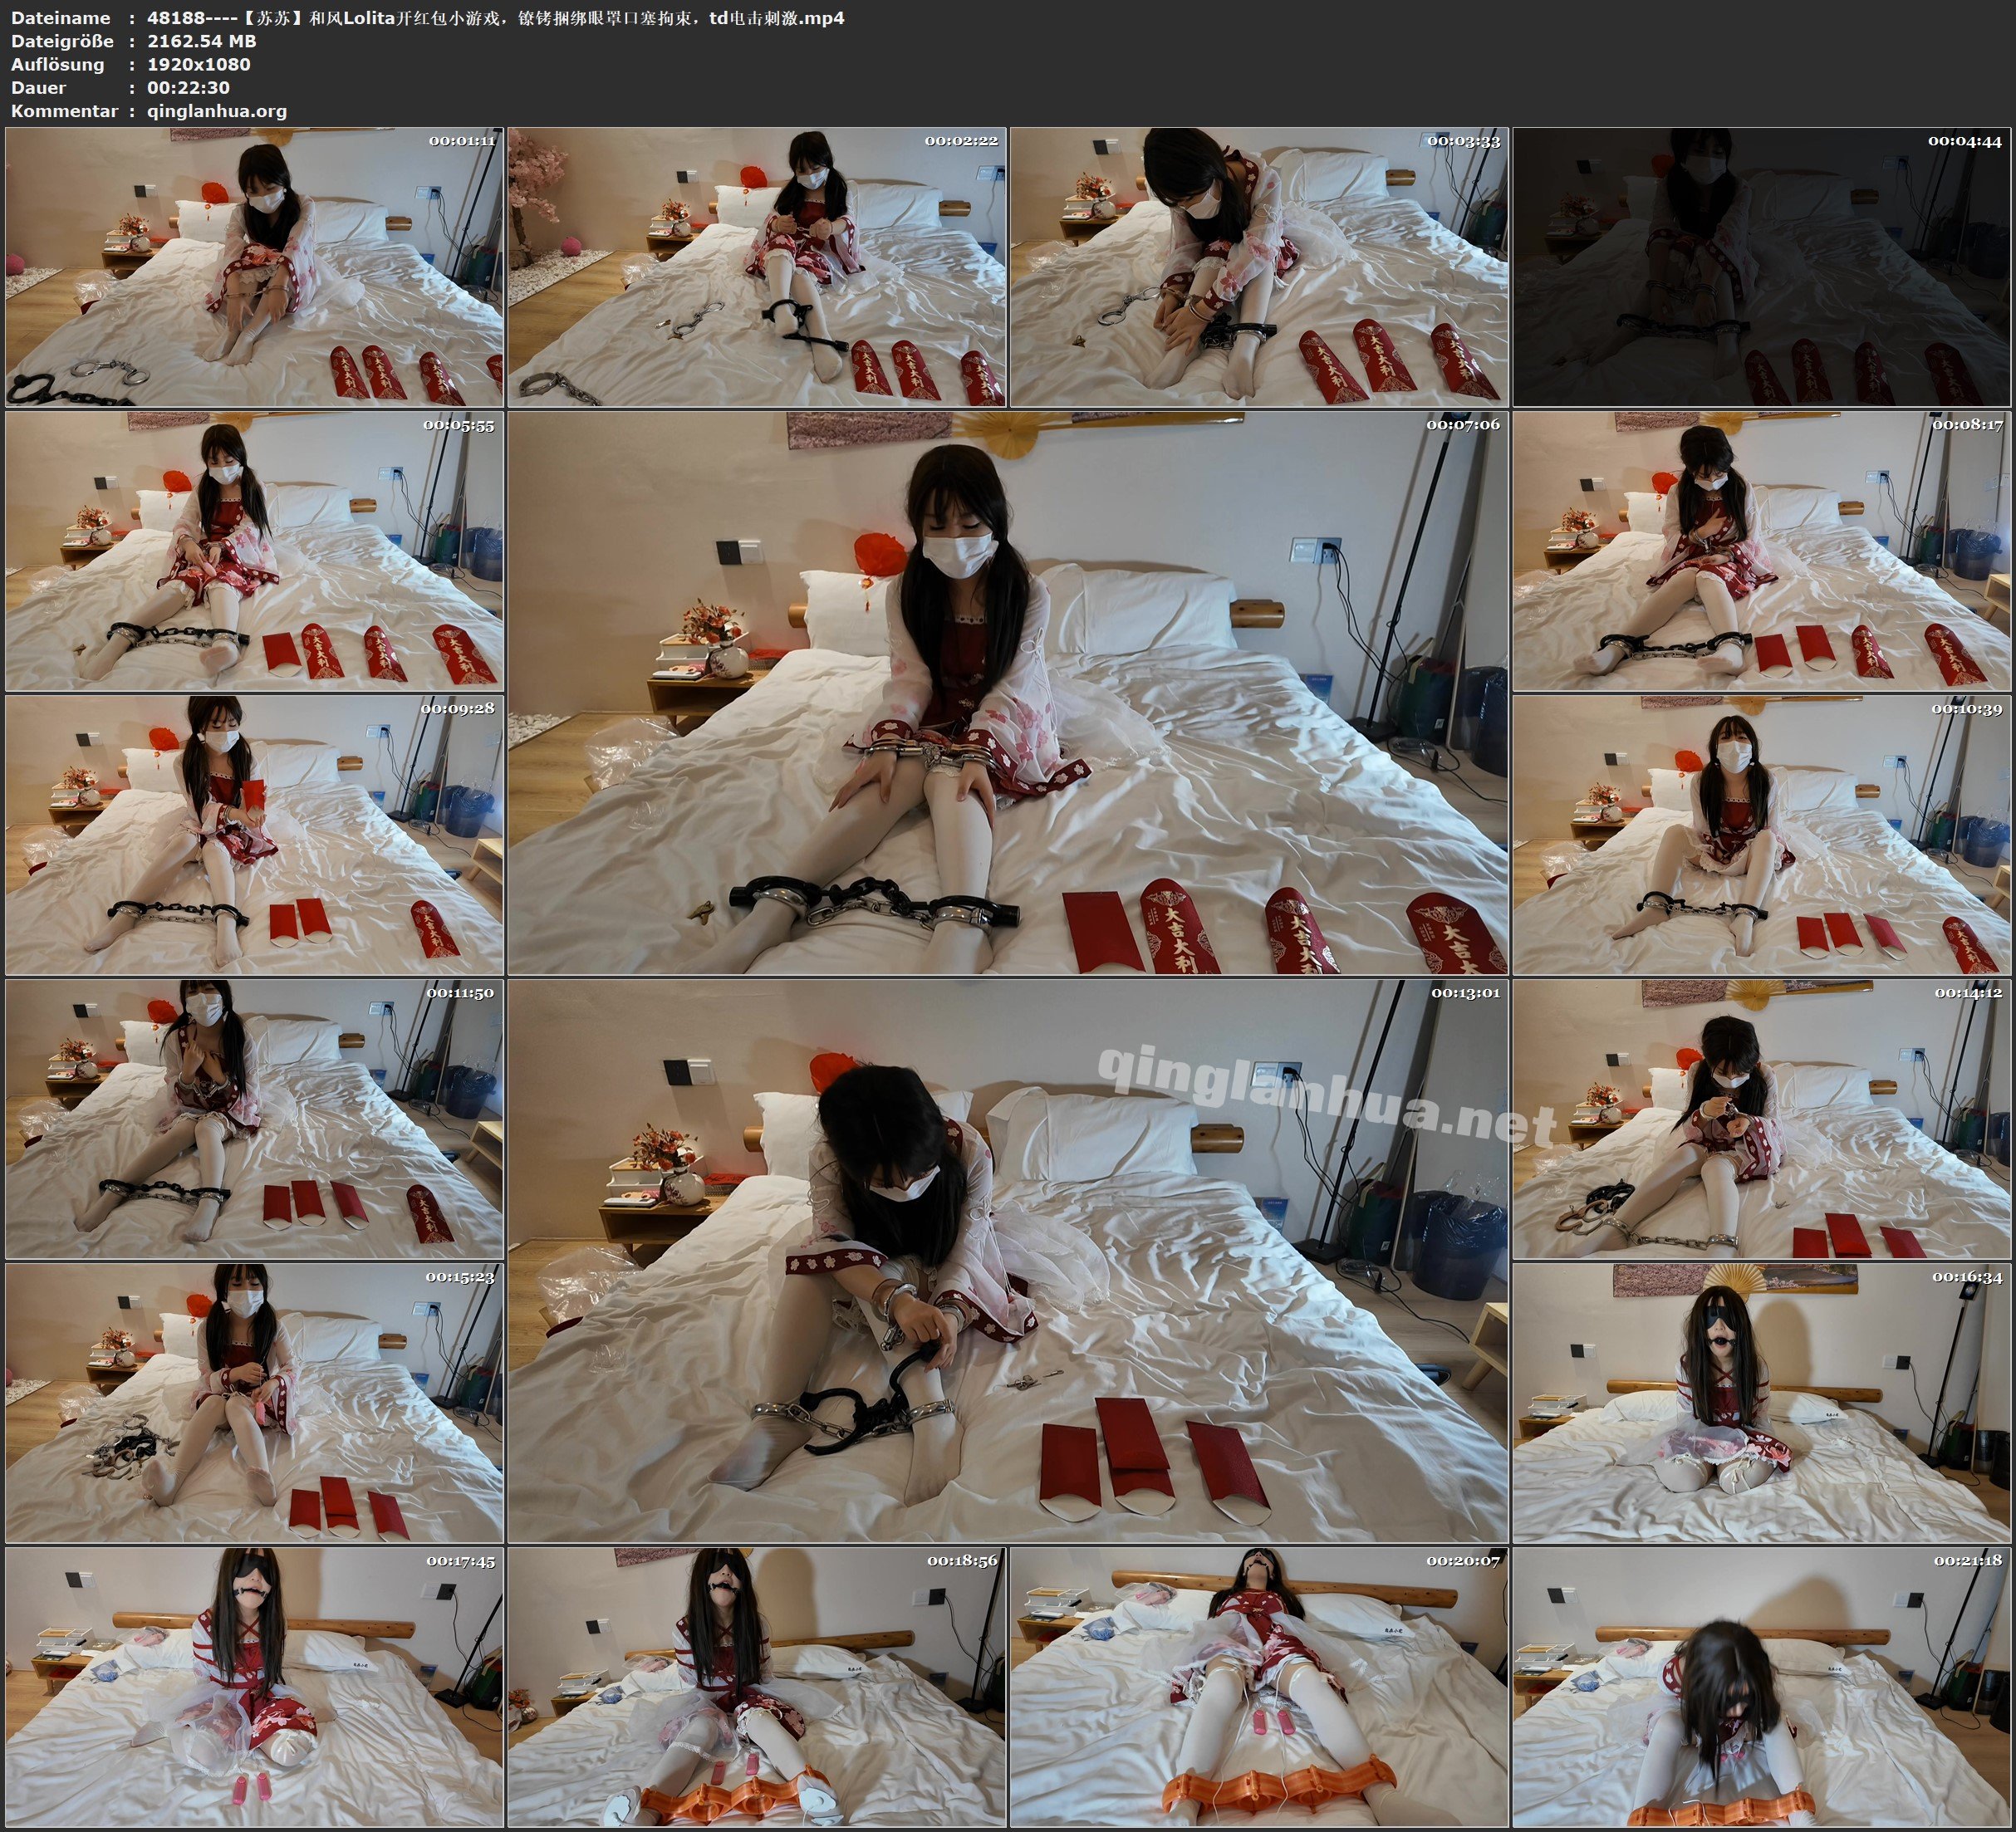Click the qinglanhua.net watermark text
Screen dimensions: 2016x1832
click(x=1327, y=1095)
